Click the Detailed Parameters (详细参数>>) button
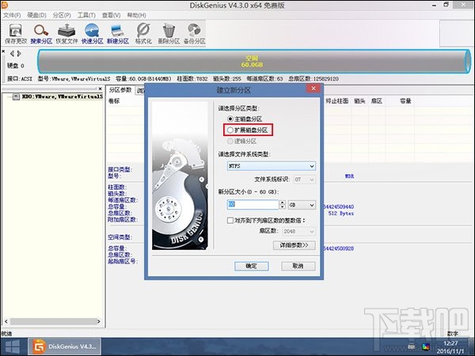Viewport: 475px width, 356px height. click(x=294, y=245)
